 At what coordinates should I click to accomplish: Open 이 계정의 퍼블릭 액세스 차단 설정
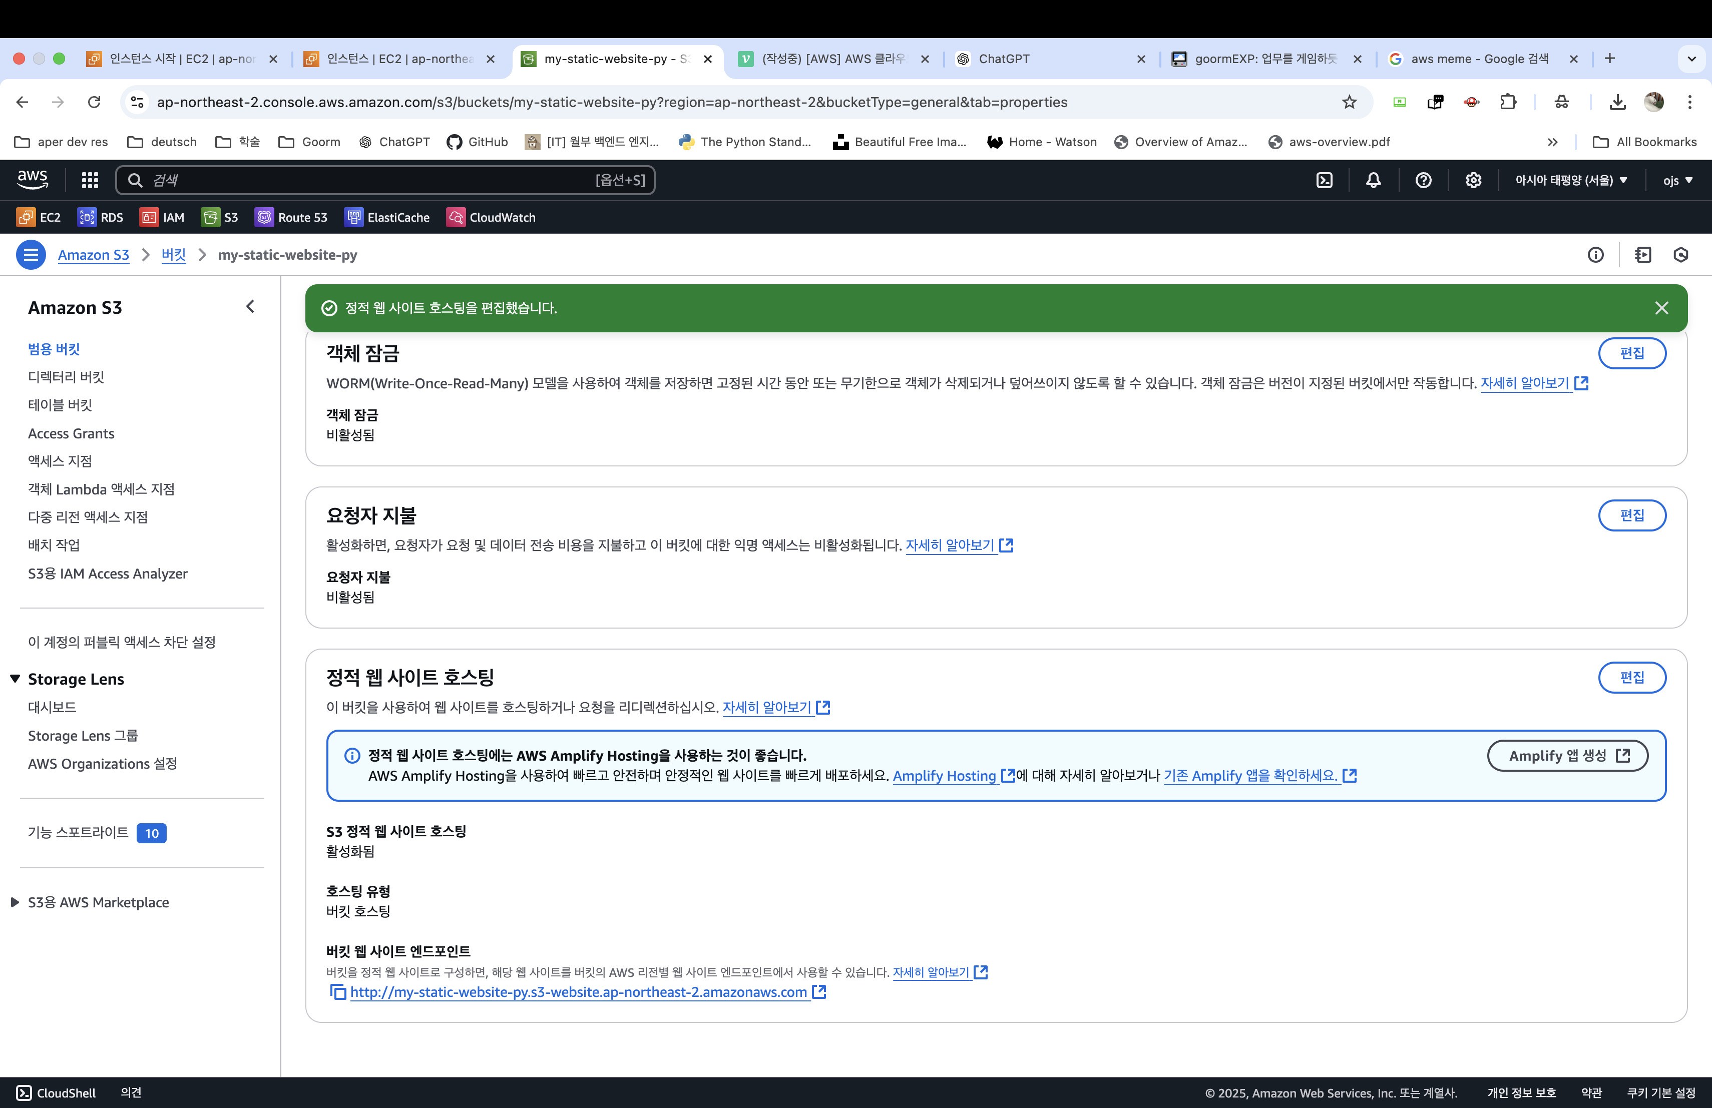click(x=122, y=642)
